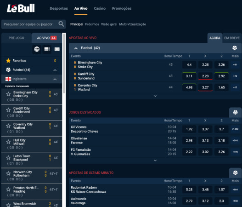Screen dimensions: 242x207
Task: Click the football icon in Jogos Destacados
Action: pyautogui.click(x=235, y=112)
